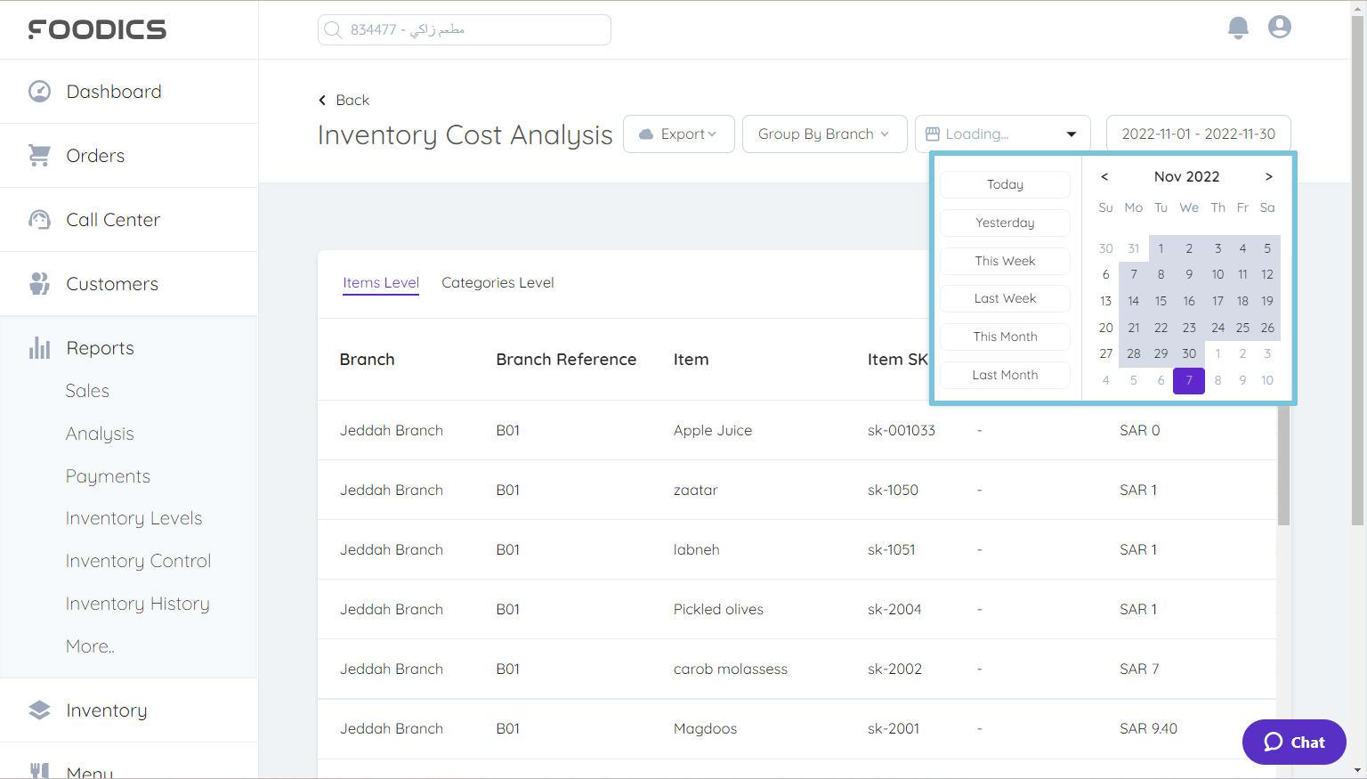Click the Branch Reference column header
Image resolution: width=1367 pixels, height=779 pixels.
pyautogui.click(x=566, y=360)
